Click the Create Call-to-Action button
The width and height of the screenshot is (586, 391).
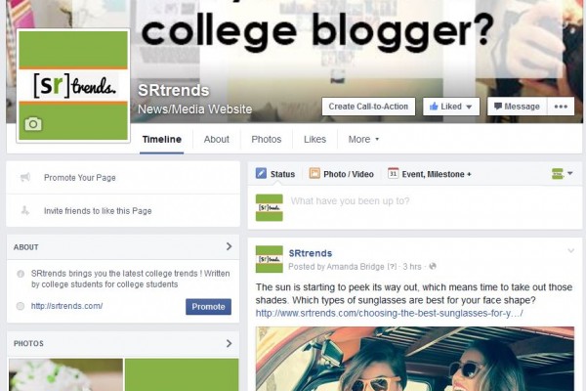368,107
